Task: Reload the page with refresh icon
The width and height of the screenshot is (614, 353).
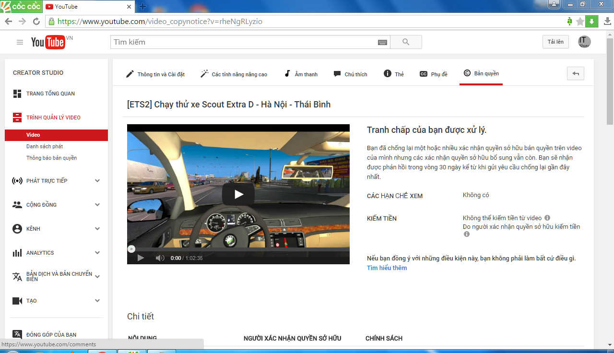Action: [36, 22]
